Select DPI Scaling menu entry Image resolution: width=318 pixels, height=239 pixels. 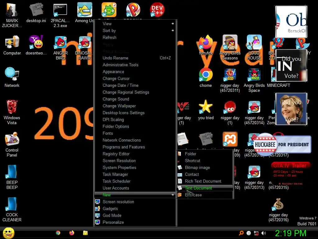(x=135, y=119)
